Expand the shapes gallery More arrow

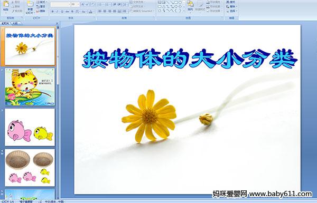184,11
